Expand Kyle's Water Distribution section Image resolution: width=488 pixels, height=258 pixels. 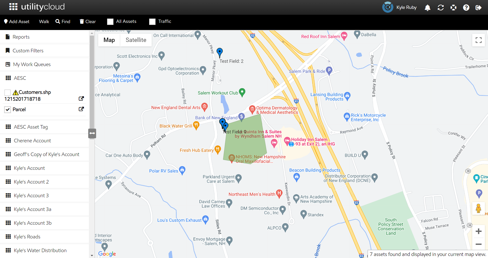(40, 250)
